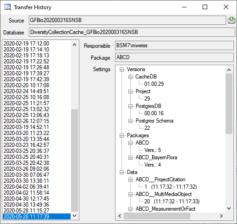This screenshot has width=237, height=224.
Task: Collapse the ABCD__ProjectCitation node
Action: tap(130, 179)
